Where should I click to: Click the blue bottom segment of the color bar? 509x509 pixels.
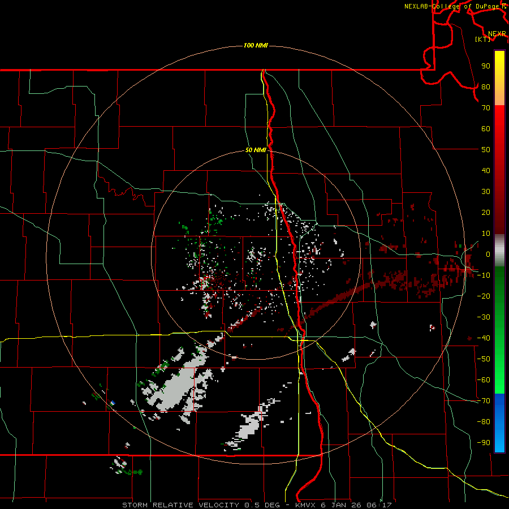click(x=499, y=423)
